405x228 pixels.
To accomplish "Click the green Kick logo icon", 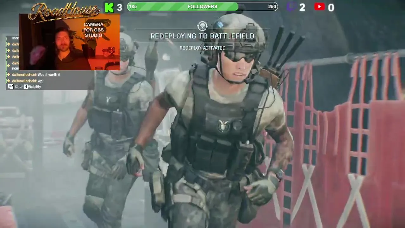I will (109, 7).
